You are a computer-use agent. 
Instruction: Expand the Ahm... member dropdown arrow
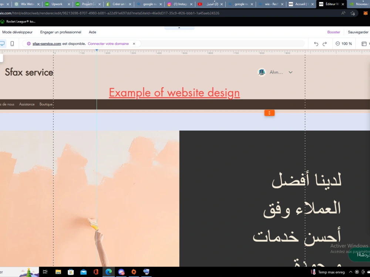point(290,72)
